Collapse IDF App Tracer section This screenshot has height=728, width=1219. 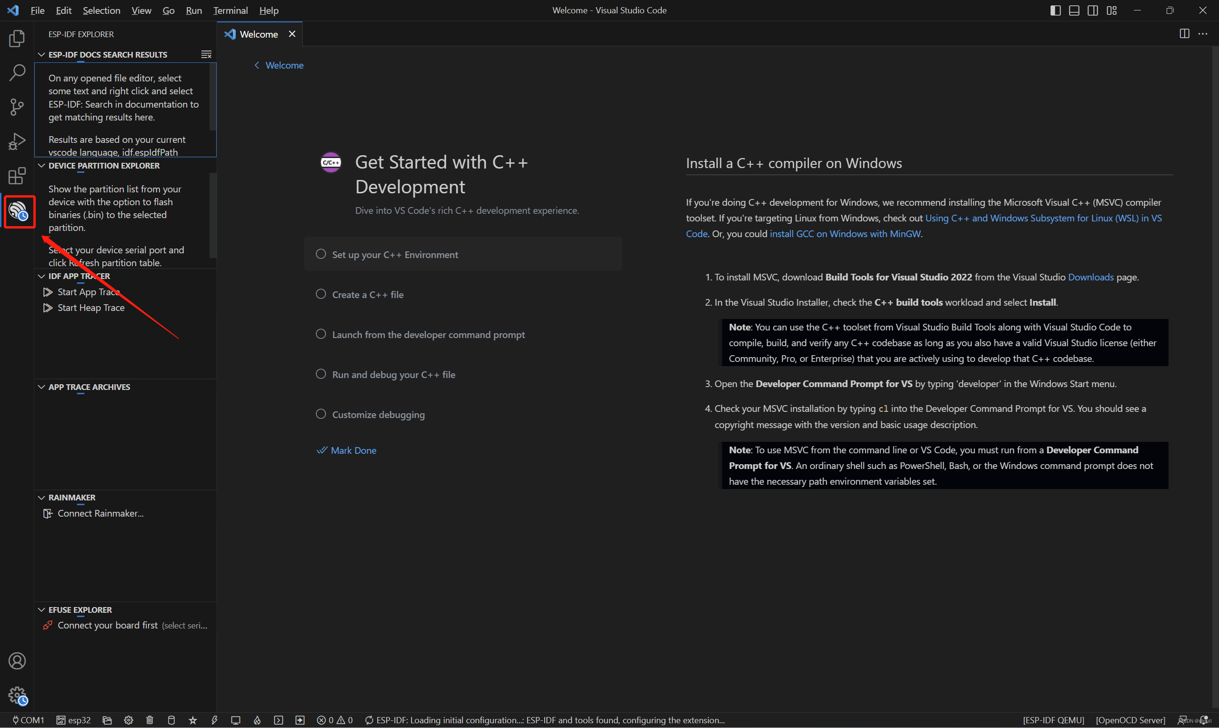[x=42, y=276]
